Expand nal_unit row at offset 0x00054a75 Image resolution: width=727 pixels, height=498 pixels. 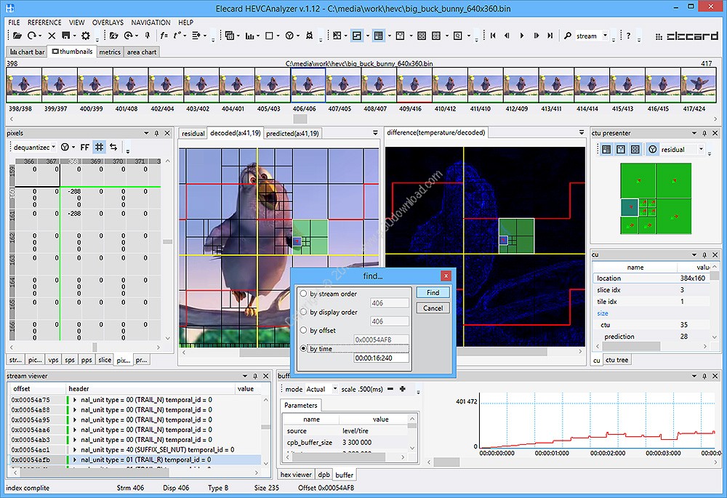coord(75,400)
